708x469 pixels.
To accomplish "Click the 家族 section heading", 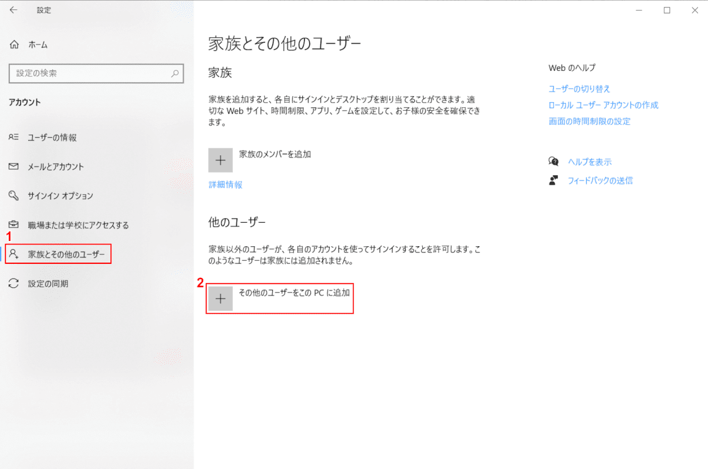I will [221, 73].
